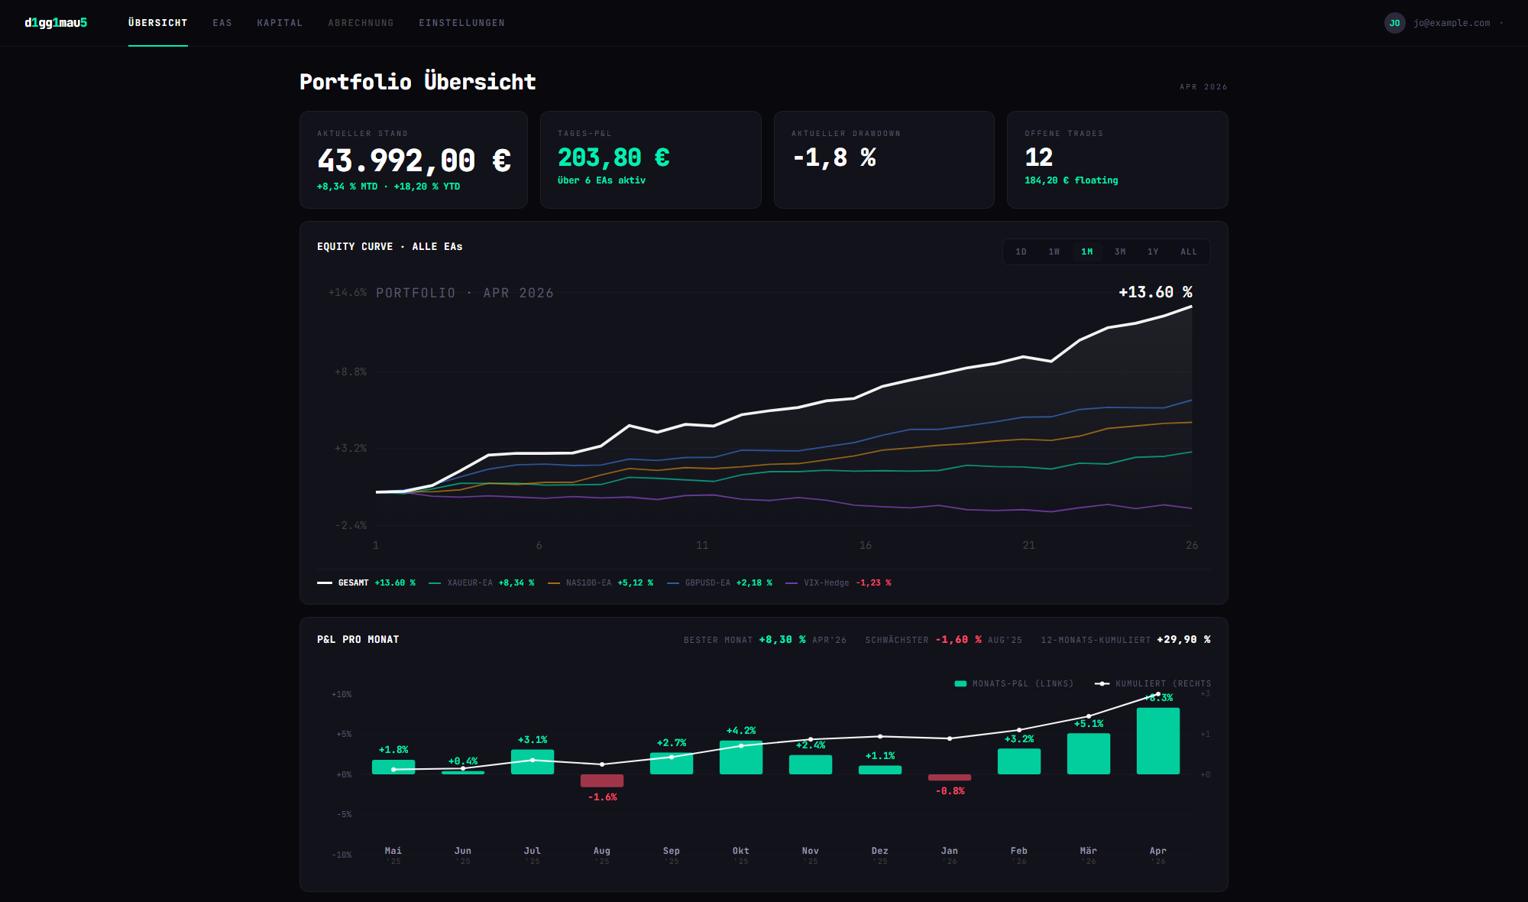Toggle the XAUEUR-EA legend series
Screen dimensions: 1528x902
pos(481,582)
